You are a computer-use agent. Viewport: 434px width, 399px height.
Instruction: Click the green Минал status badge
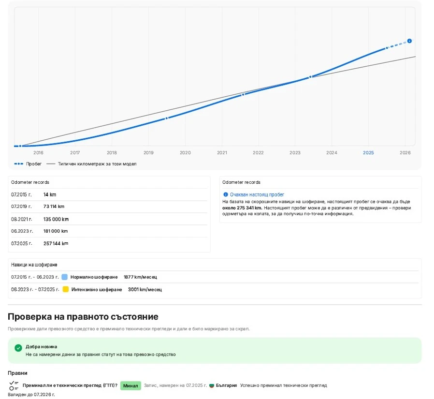point(130,385)
